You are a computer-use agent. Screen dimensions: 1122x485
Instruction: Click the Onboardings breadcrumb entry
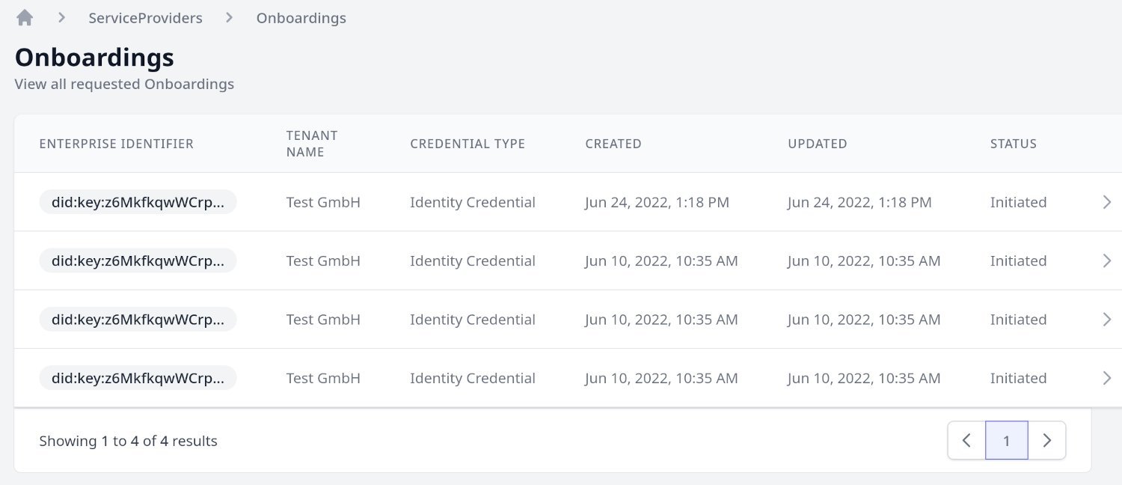coord(301,18)
